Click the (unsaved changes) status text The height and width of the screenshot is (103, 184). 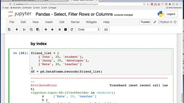123,15
